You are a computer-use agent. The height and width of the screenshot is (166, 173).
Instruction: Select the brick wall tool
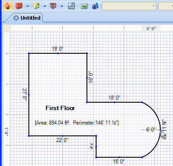click(19, 6)
